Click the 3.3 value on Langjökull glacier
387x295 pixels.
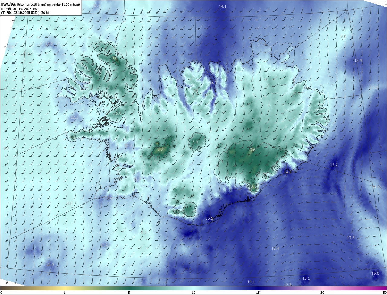tap(160, 149)
